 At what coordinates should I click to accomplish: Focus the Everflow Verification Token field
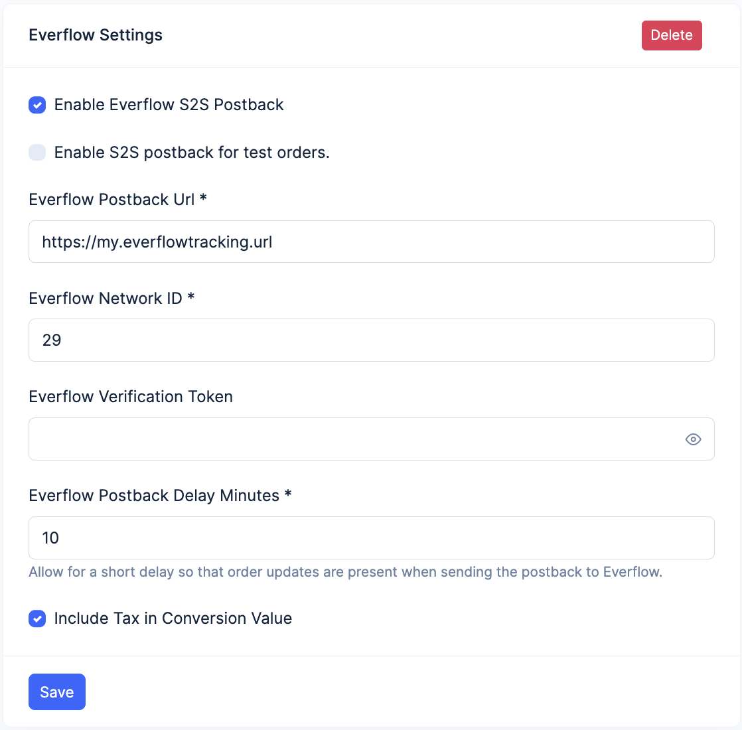[332, 439]
